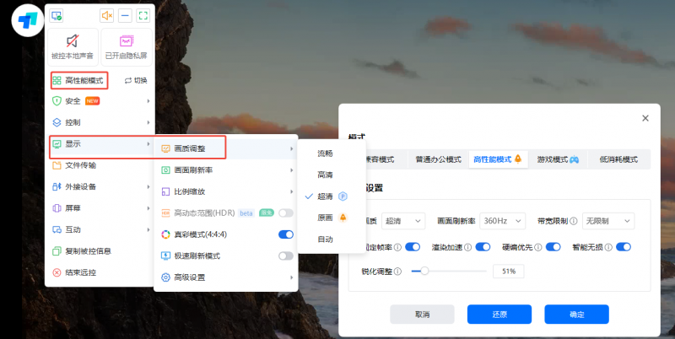Toggle the 智能无损 switch
The image size is (675, 339).
pyautogui.click(x=624, y=247)
